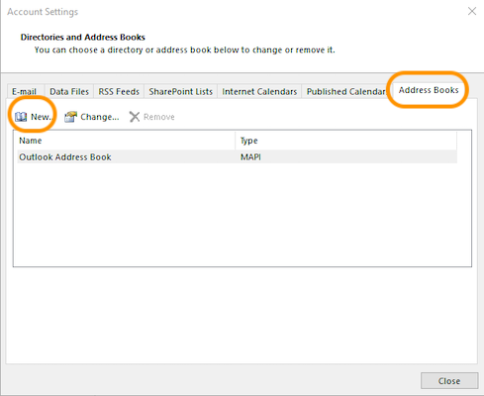Open the RSS Feeds tab
The height and width of the screenshot is (396, 484).
pos(119,91)
